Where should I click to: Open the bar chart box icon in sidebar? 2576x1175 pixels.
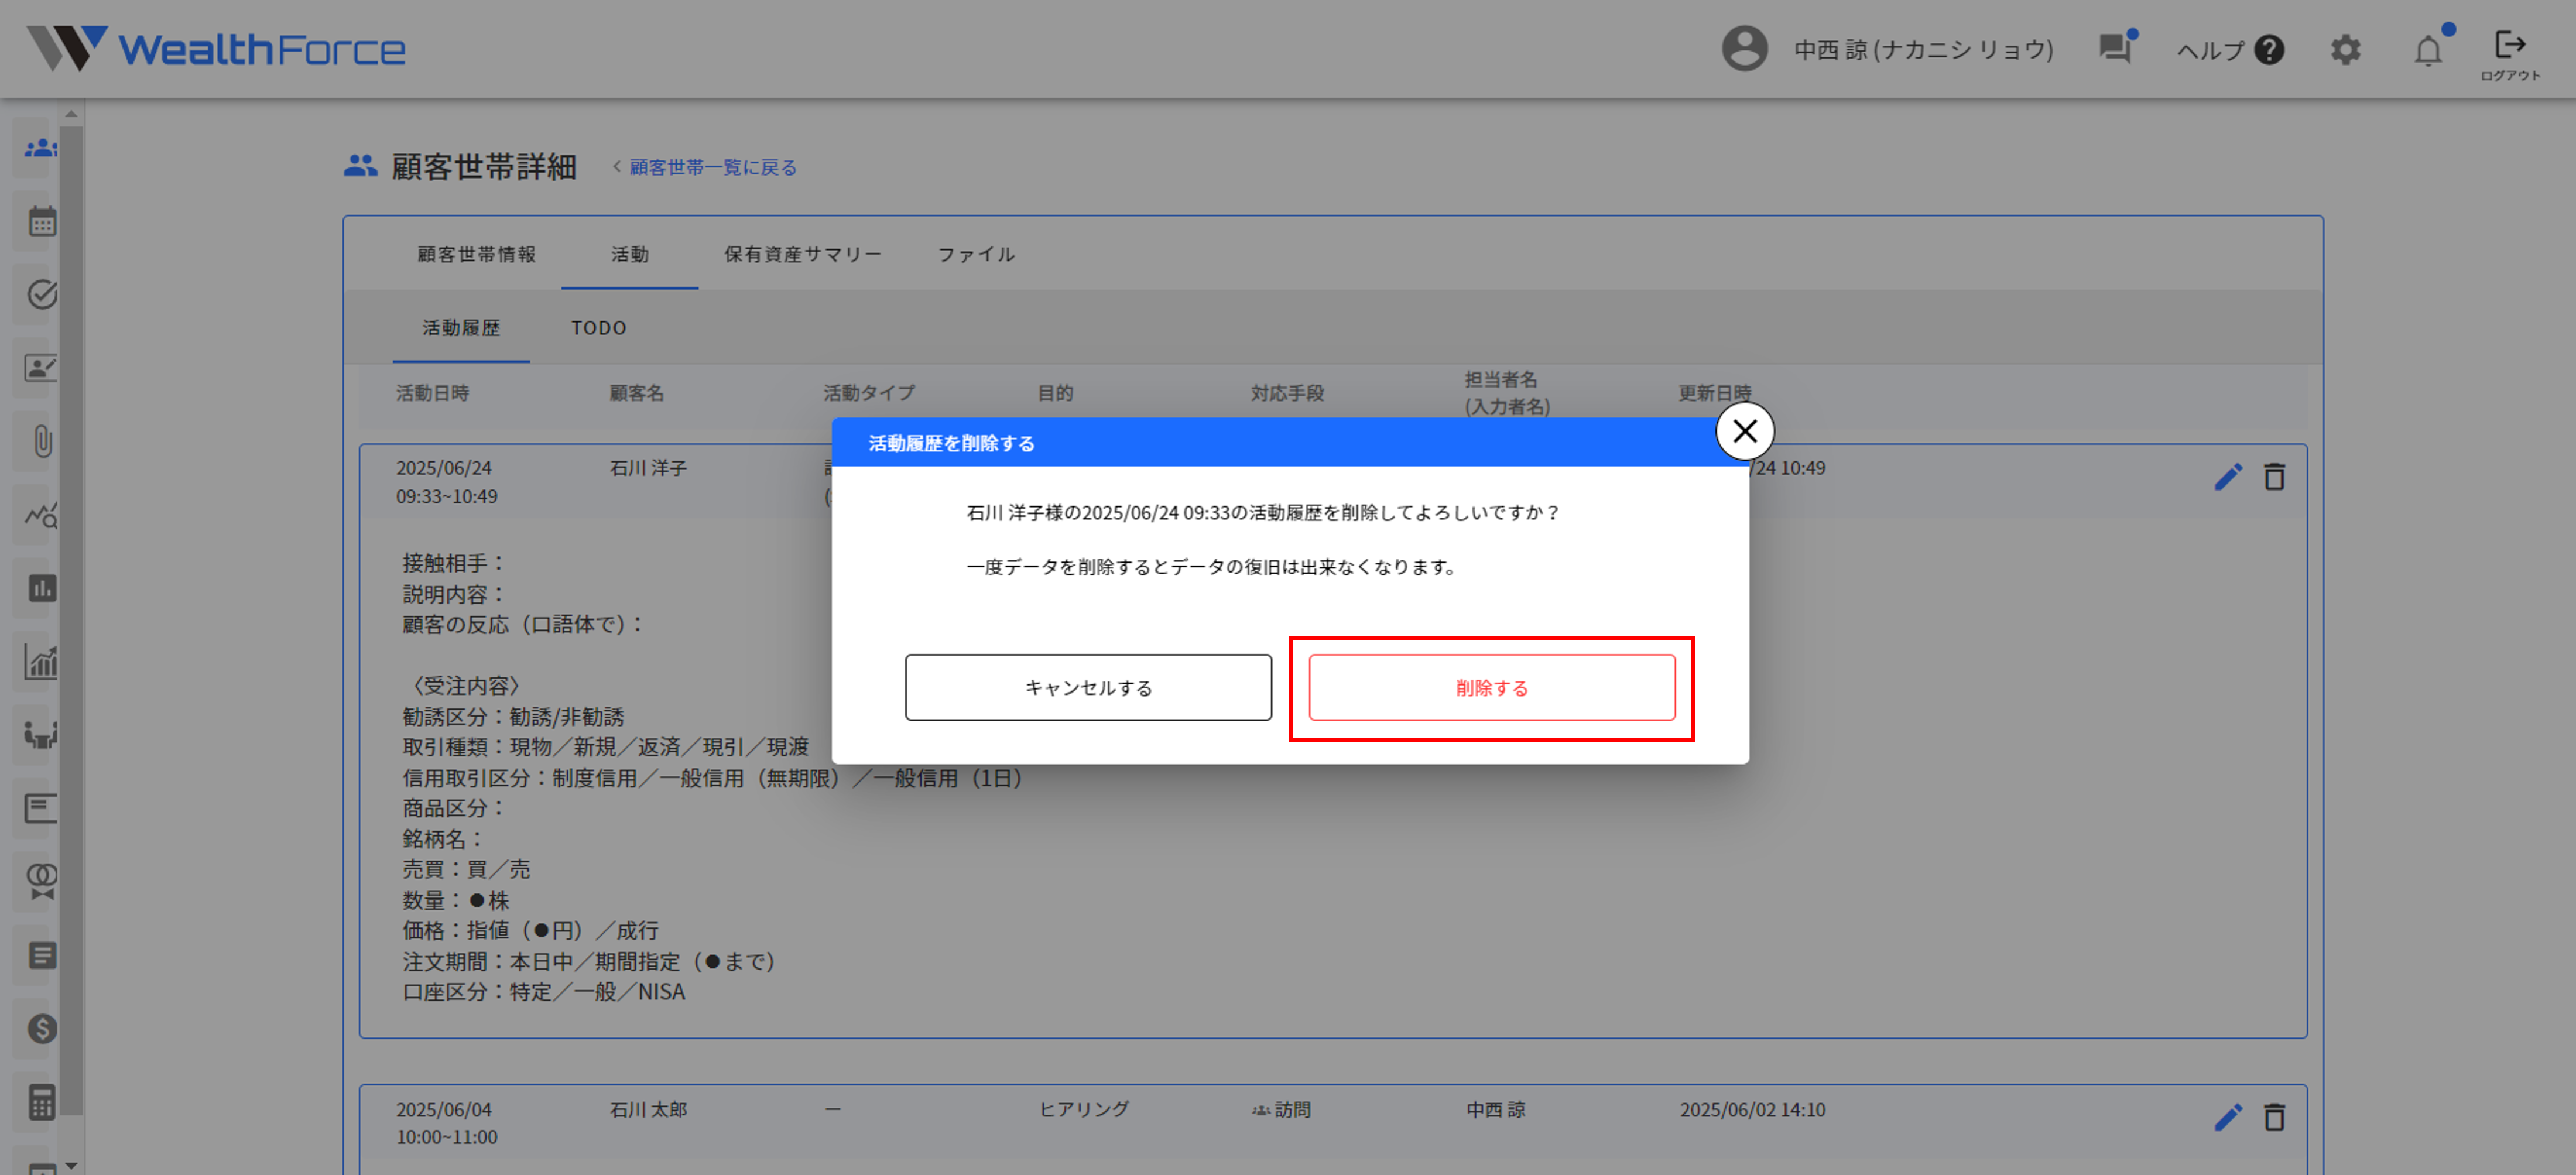tap(41, 588)
